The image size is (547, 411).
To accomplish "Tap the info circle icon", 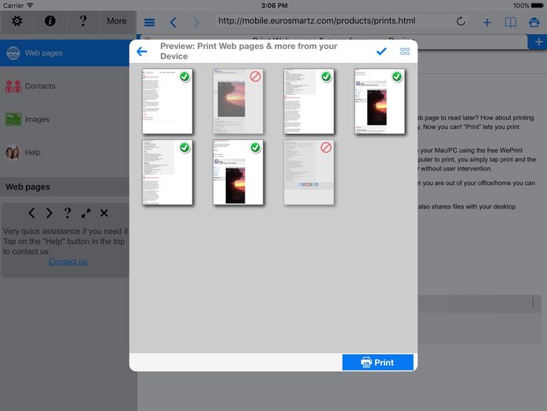I will 50,21.
